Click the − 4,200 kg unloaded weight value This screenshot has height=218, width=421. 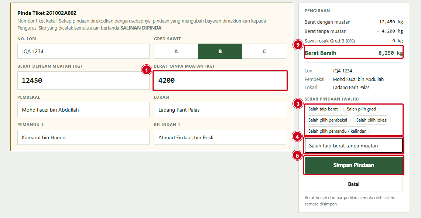point(390,31)
